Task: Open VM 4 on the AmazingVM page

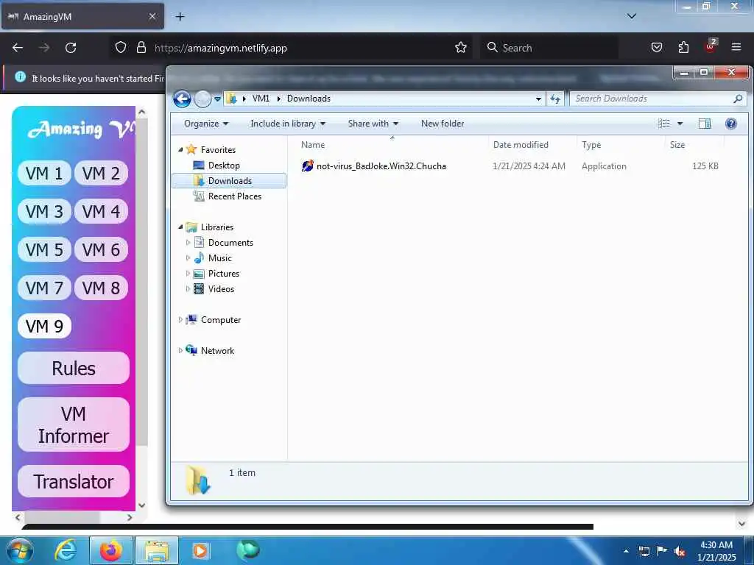Action: tap(101, 211)
